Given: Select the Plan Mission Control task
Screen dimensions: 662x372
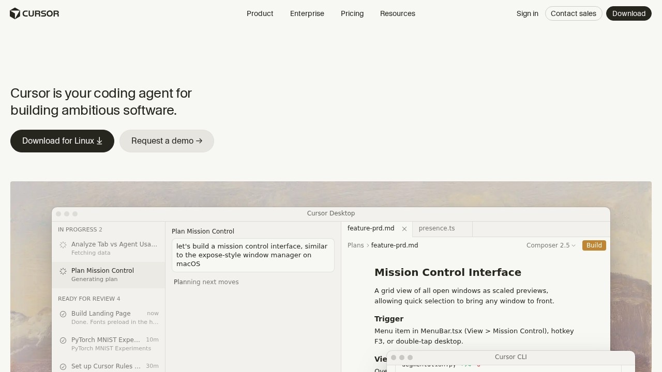Looking at the screenshot, I should [109, 274].
